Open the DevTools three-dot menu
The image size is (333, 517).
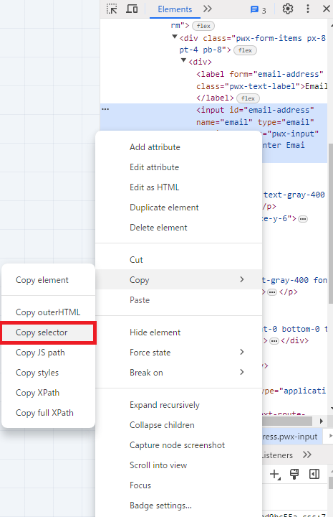(x=308, y=9)
